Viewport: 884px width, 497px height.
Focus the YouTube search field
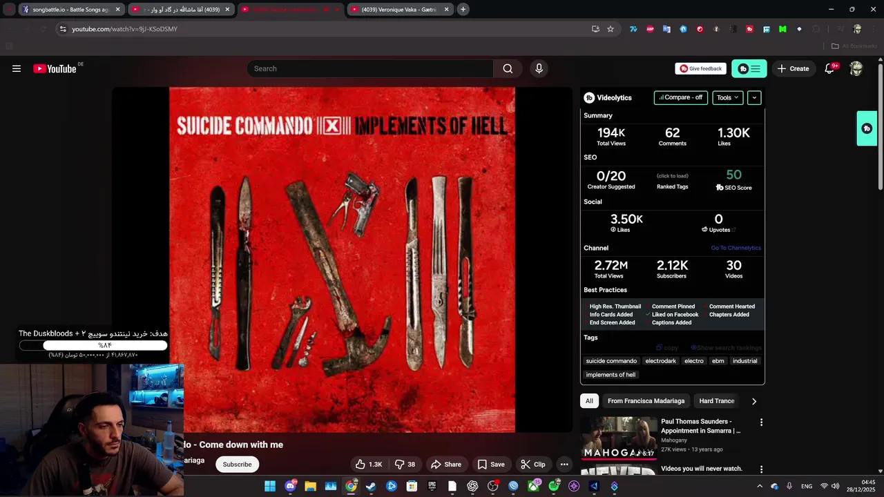pyautogui.click(x=370, y=68)
